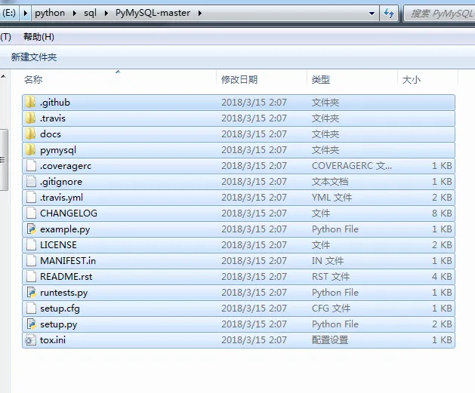Select the file name .coveragerc
This screenshot has width=475, height=393.
point(66,166)
